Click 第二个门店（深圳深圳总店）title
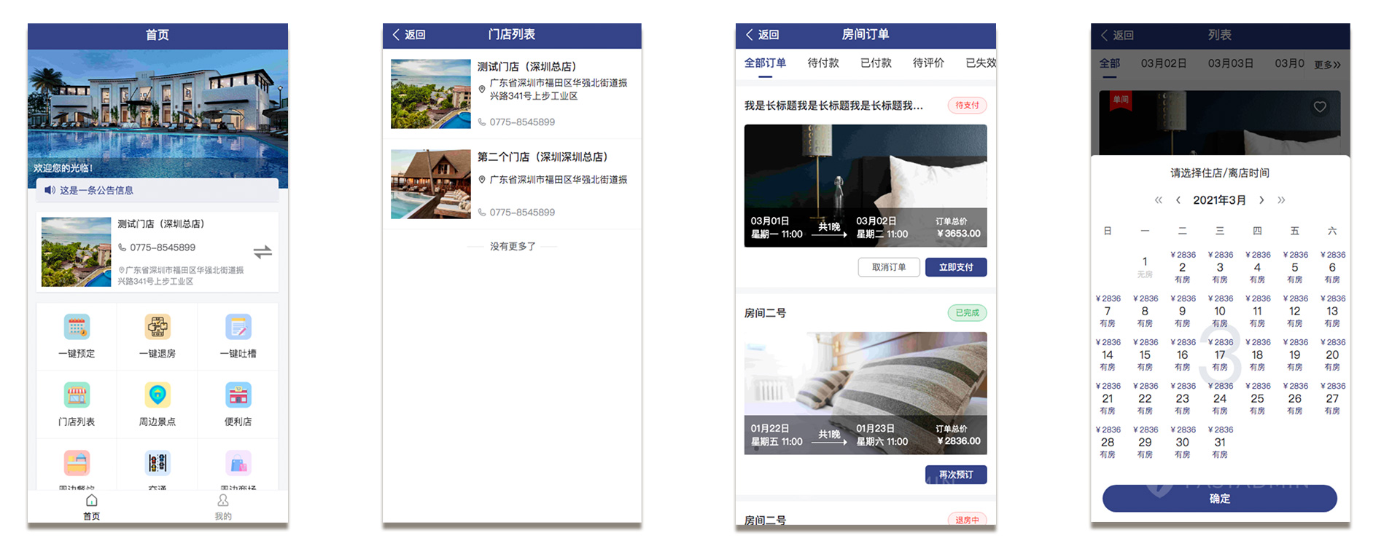 pyautogui.click(x=542, y=157)
